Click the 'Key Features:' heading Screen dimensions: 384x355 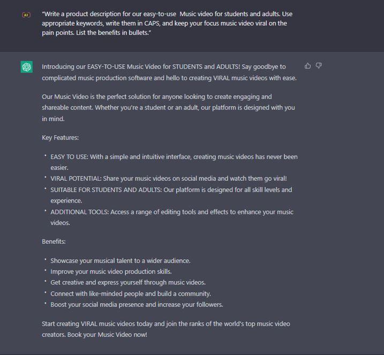60,137
